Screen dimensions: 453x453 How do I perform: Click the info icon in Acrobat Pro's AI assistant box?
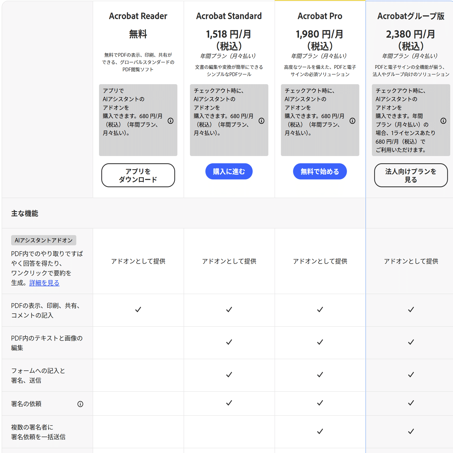click(352, 121)
